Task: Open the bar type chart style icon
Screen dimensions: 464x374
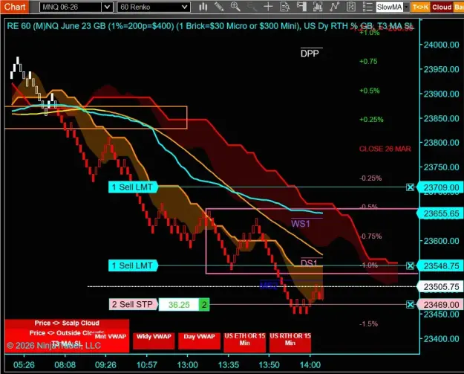Action: pos(203,7)
